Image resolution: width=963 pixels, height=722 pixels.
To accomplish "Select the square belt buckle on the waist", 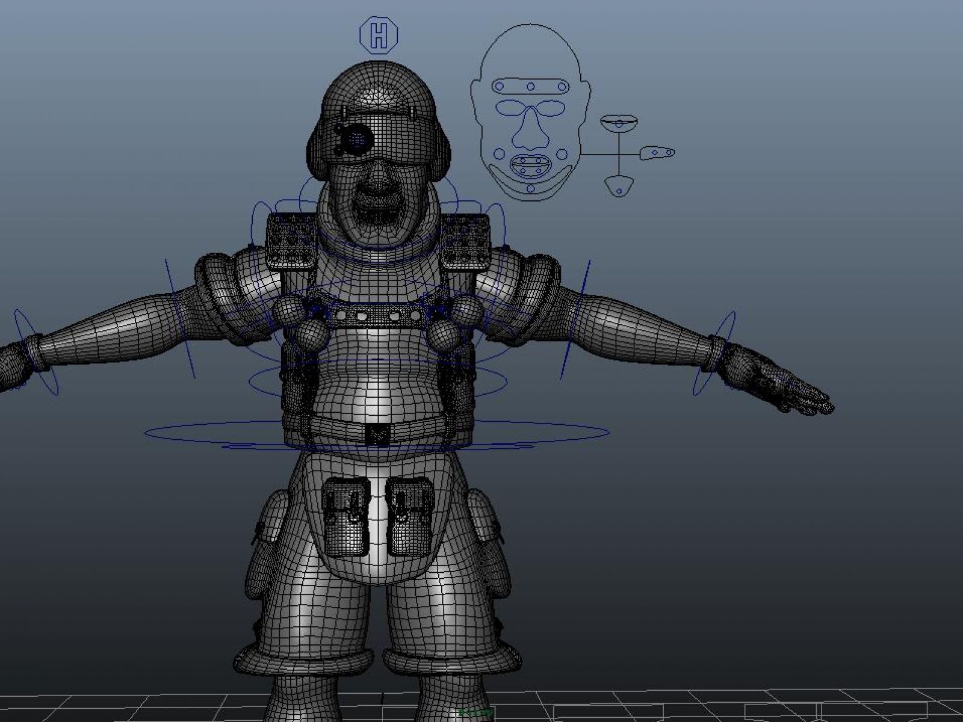I will point(377,434).
